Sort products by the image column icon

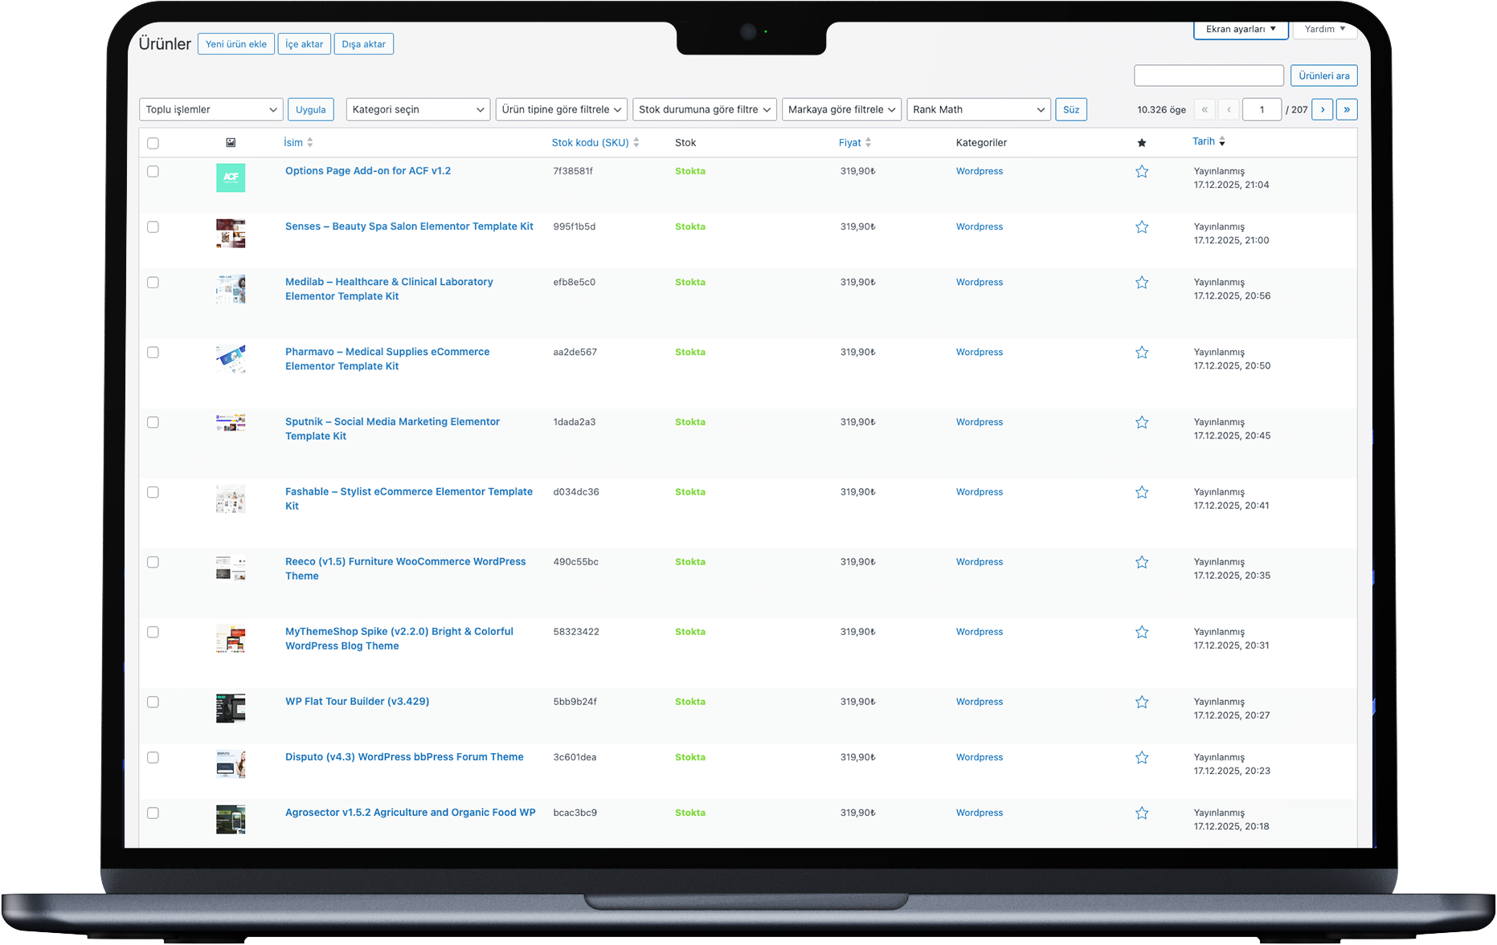231,143
